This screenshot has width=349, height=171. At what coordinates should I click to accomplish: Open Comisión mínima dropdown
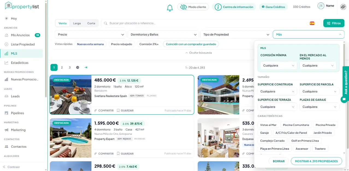click(x=279, y=66)
